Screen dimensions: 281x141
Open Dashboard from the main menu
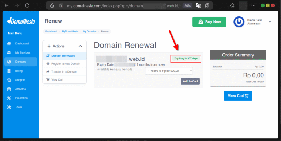(x=22, y=44)
